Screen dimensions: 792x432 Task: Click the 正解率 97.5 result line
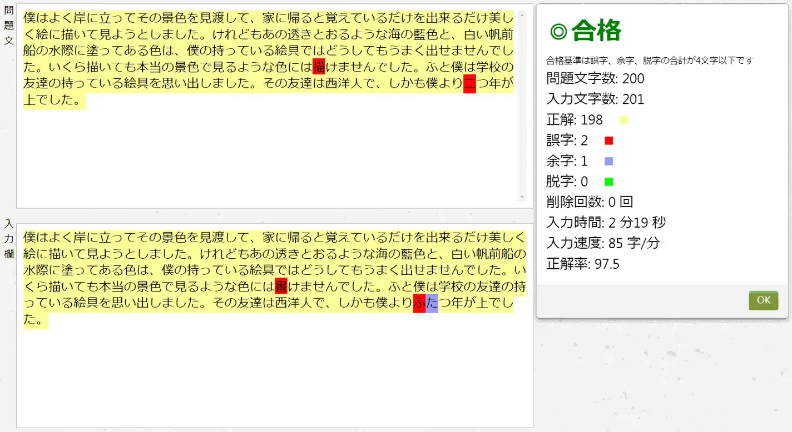pos(583,264)
